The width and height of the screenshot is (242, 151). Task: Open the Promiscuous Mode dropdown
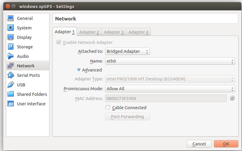170,89
